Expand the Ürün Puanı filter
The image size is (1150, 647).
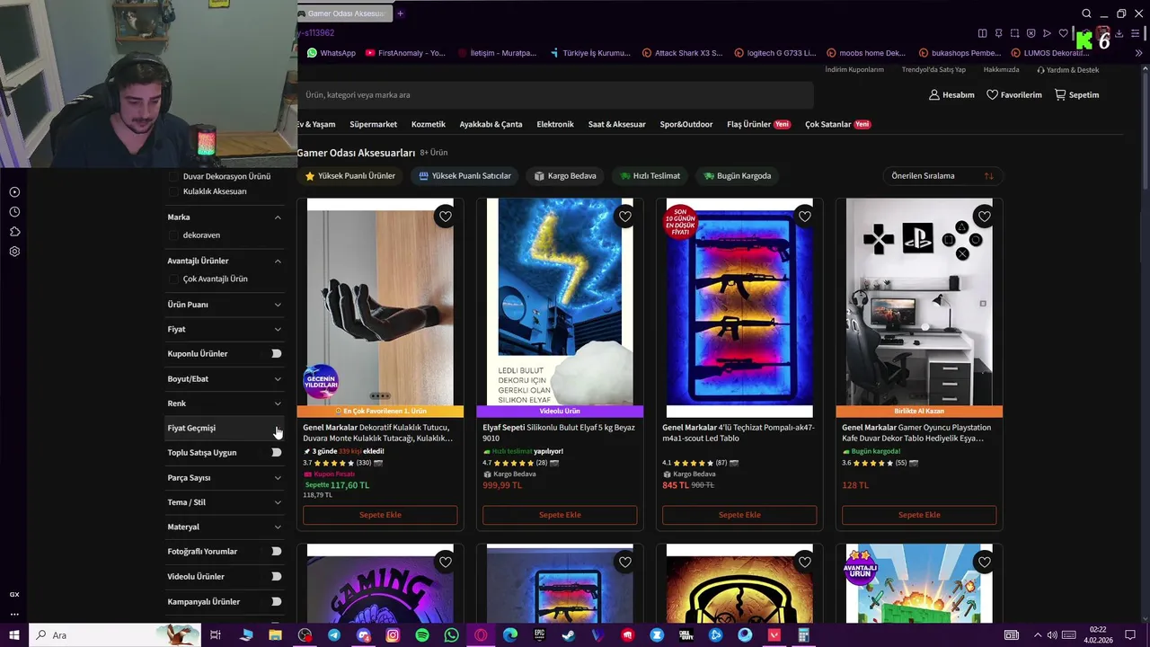278,305
